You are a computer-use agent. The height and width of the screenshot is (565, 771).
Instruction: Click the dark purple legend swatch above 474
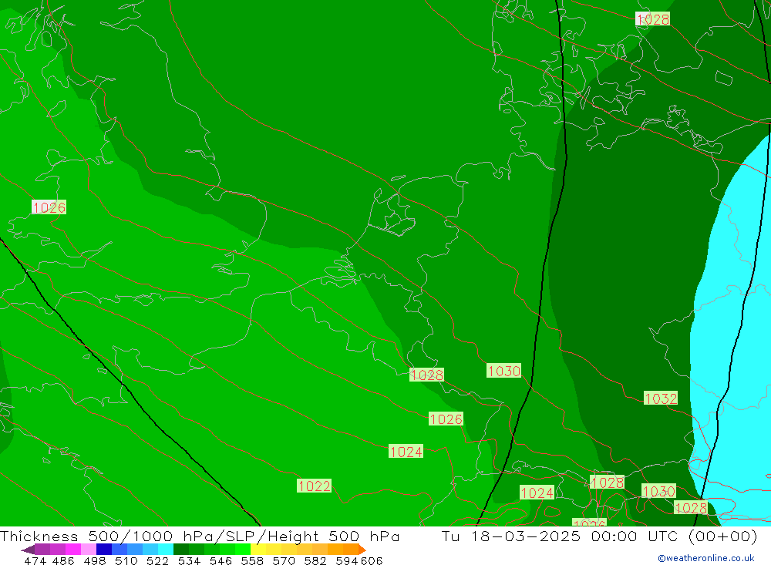tap(42, 550)
